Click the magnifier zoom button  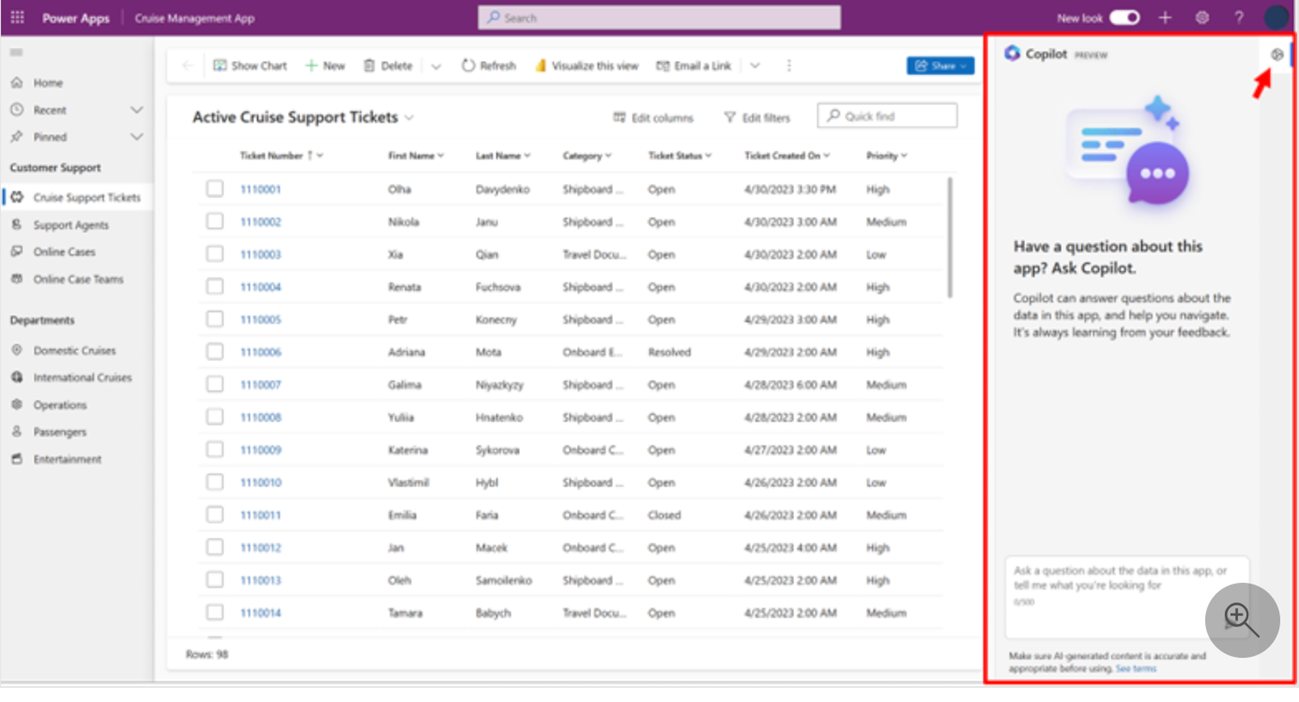pyautogui.click(x=1242, y=620)
